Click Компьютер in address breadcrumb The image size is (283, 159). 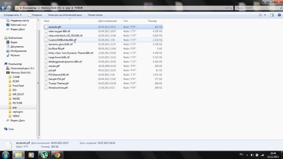pyautogui.click(x=30, y=8)
